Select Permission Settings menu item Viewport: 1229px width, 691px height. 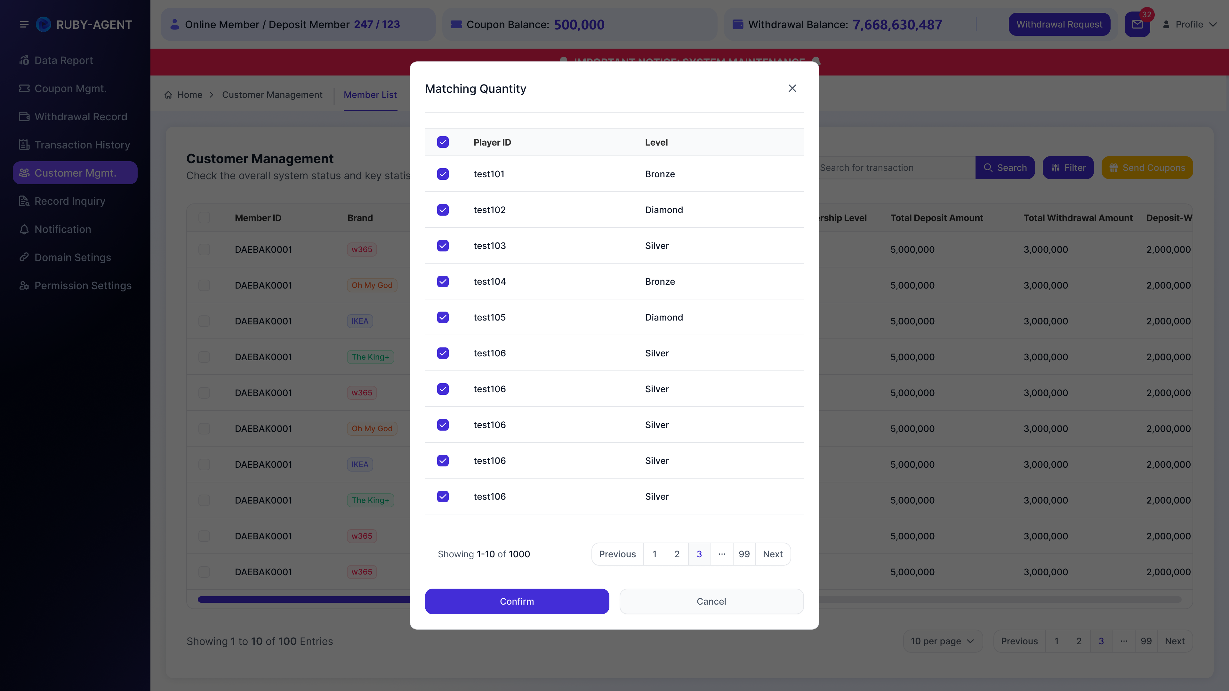(x=75, y=285)
